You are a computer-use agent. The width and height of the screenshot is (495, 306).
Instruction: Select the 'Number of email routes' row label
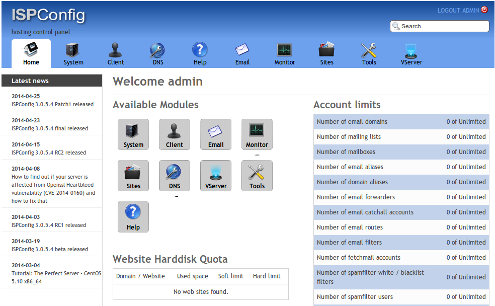pyautogui.click(x=350, y=227)
